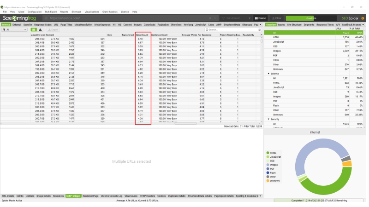Switch to the External tab
The width and height of the screenshot is (369, 207).
pyautogui.click(x=17, y=25)
